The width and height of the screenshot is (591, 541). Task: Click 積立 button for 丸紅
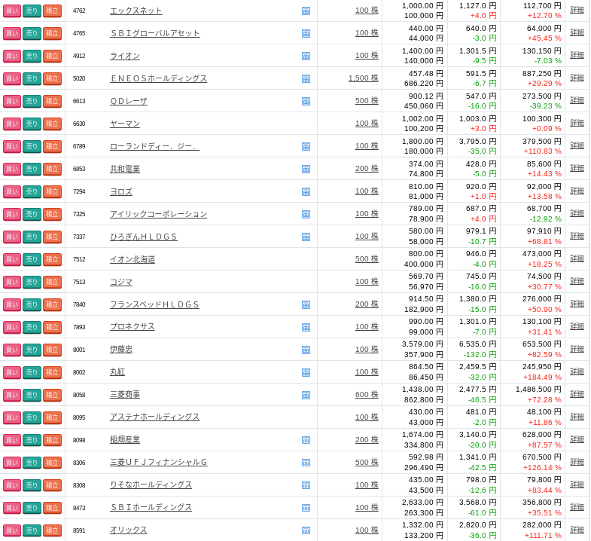(52, 372)
